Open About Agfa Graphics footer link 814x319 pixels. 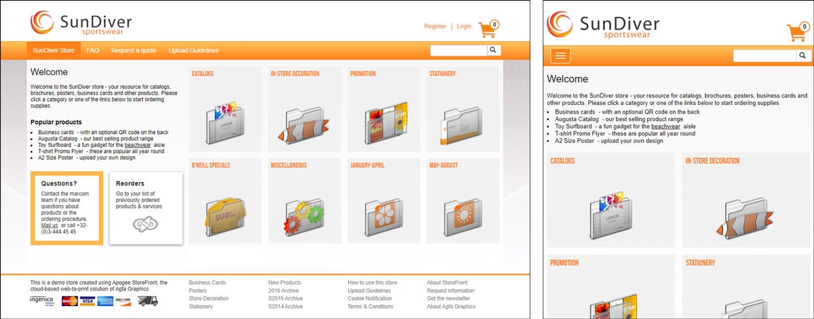pos(451,307)
